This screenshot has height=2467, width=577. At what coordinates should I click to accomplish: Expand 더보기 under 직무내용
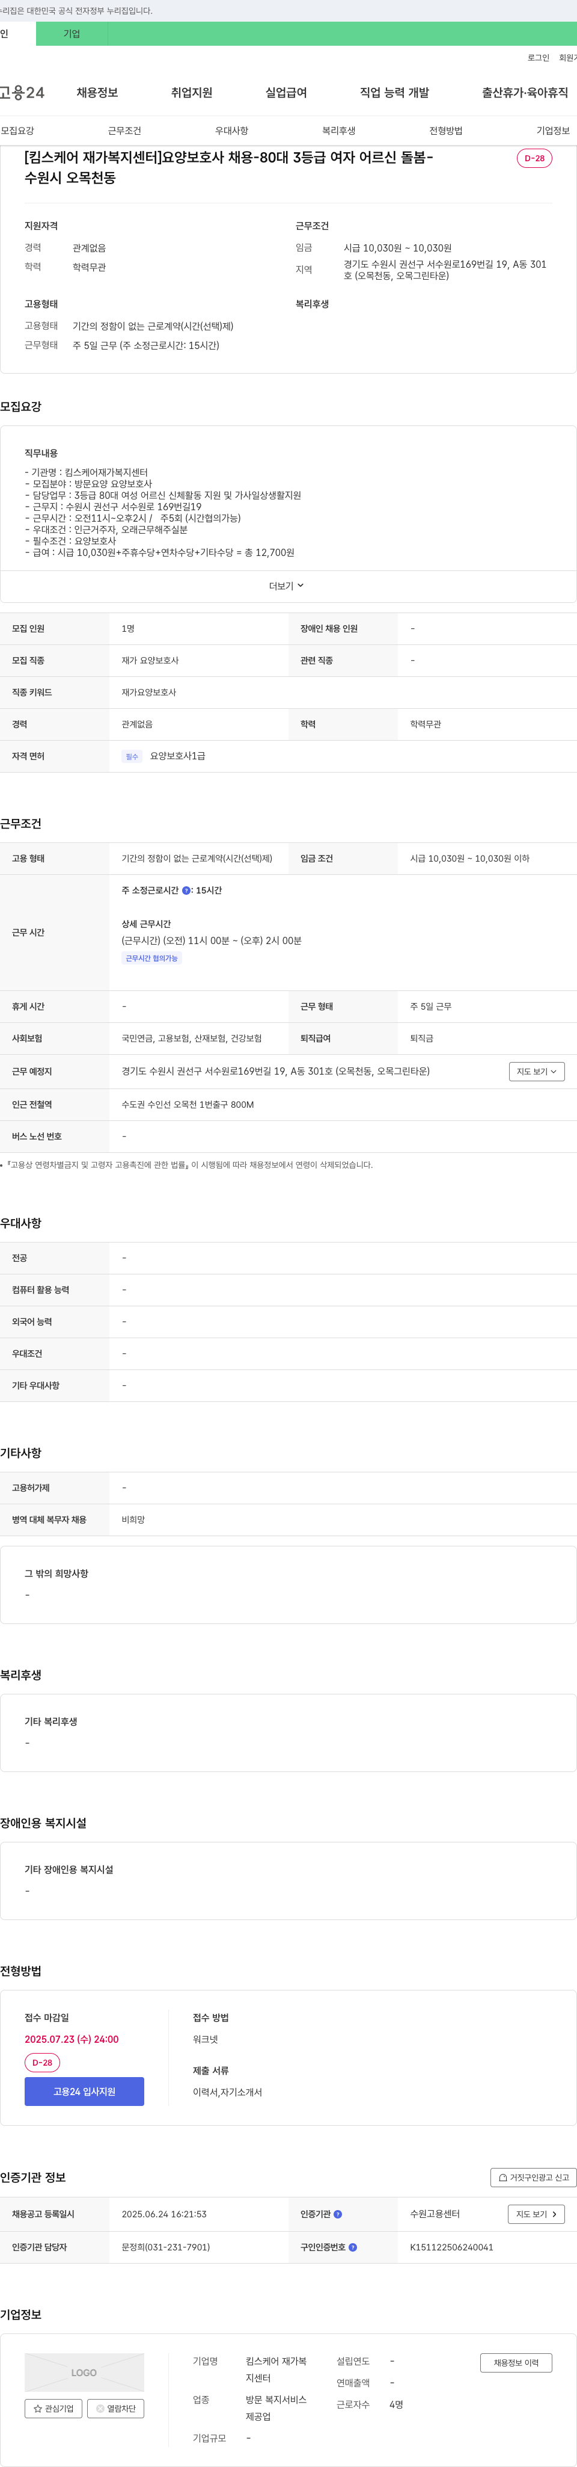287,586
